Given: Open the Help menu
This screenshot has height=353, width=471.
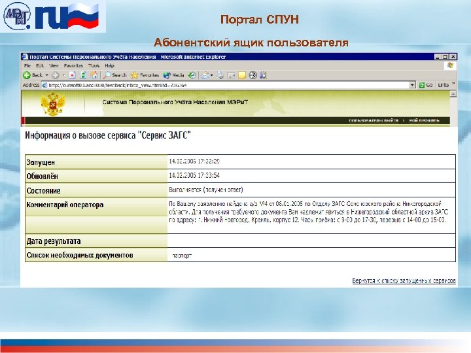Looking at the screenshot, I should tap(109, 65).
